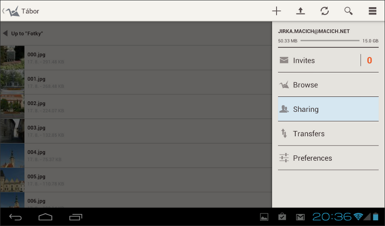Open the mail notification icon
The image size is (385, 226).
pos(300,217)
